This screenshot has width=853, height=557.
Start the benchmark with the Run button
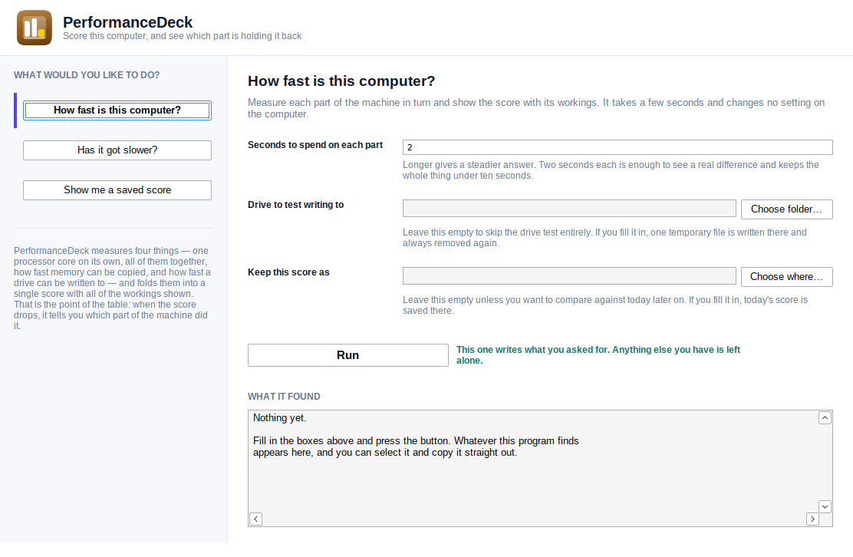348,355
